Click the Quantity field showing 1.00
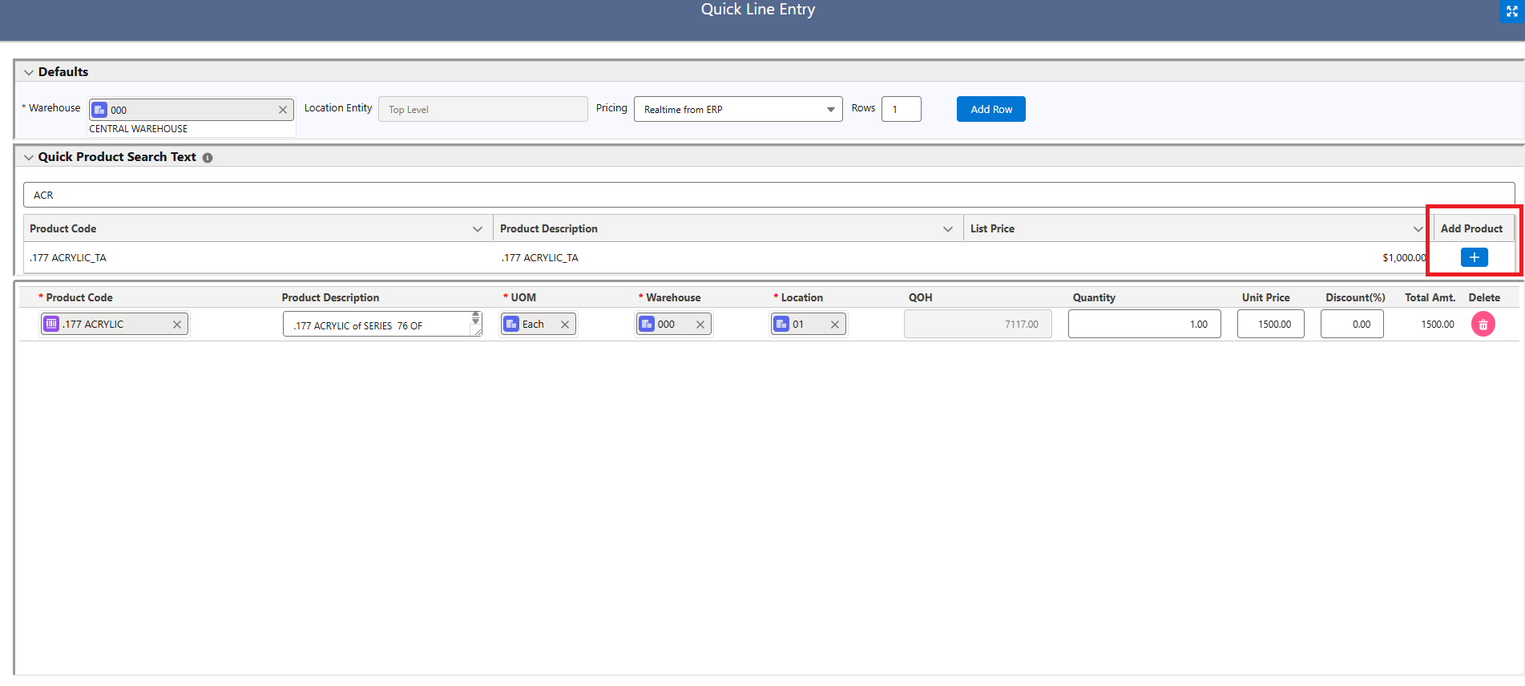1525x686 pixels. point(1144,325)
